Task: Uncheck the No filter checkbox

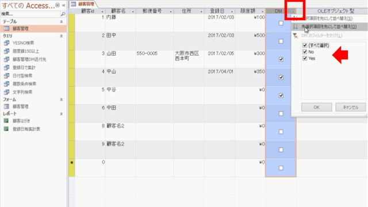Action: 305,52
